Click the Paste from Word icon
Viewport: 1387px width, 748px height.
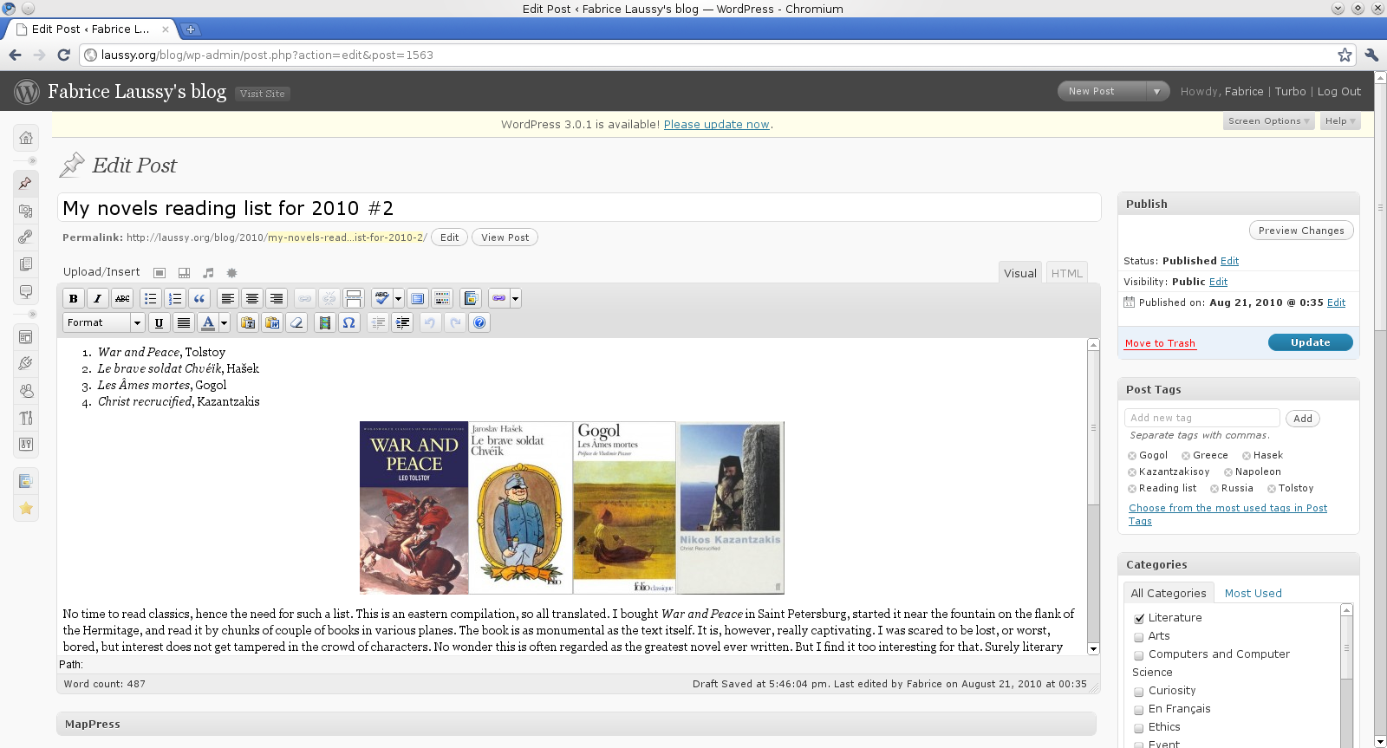click(272, 322)
